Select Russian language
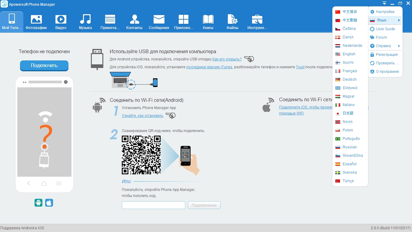The width and height of the screenshot is (412, 232). pyautogui.click(x=350, y=147)
